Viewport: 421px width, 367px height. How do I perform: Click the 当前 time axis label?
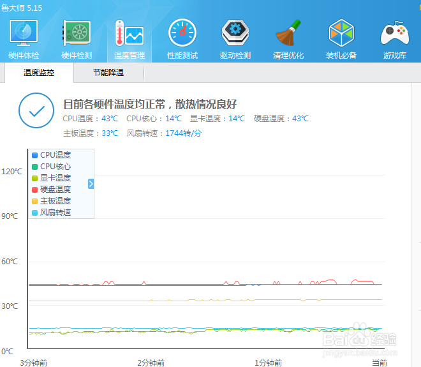pos(380,363)
